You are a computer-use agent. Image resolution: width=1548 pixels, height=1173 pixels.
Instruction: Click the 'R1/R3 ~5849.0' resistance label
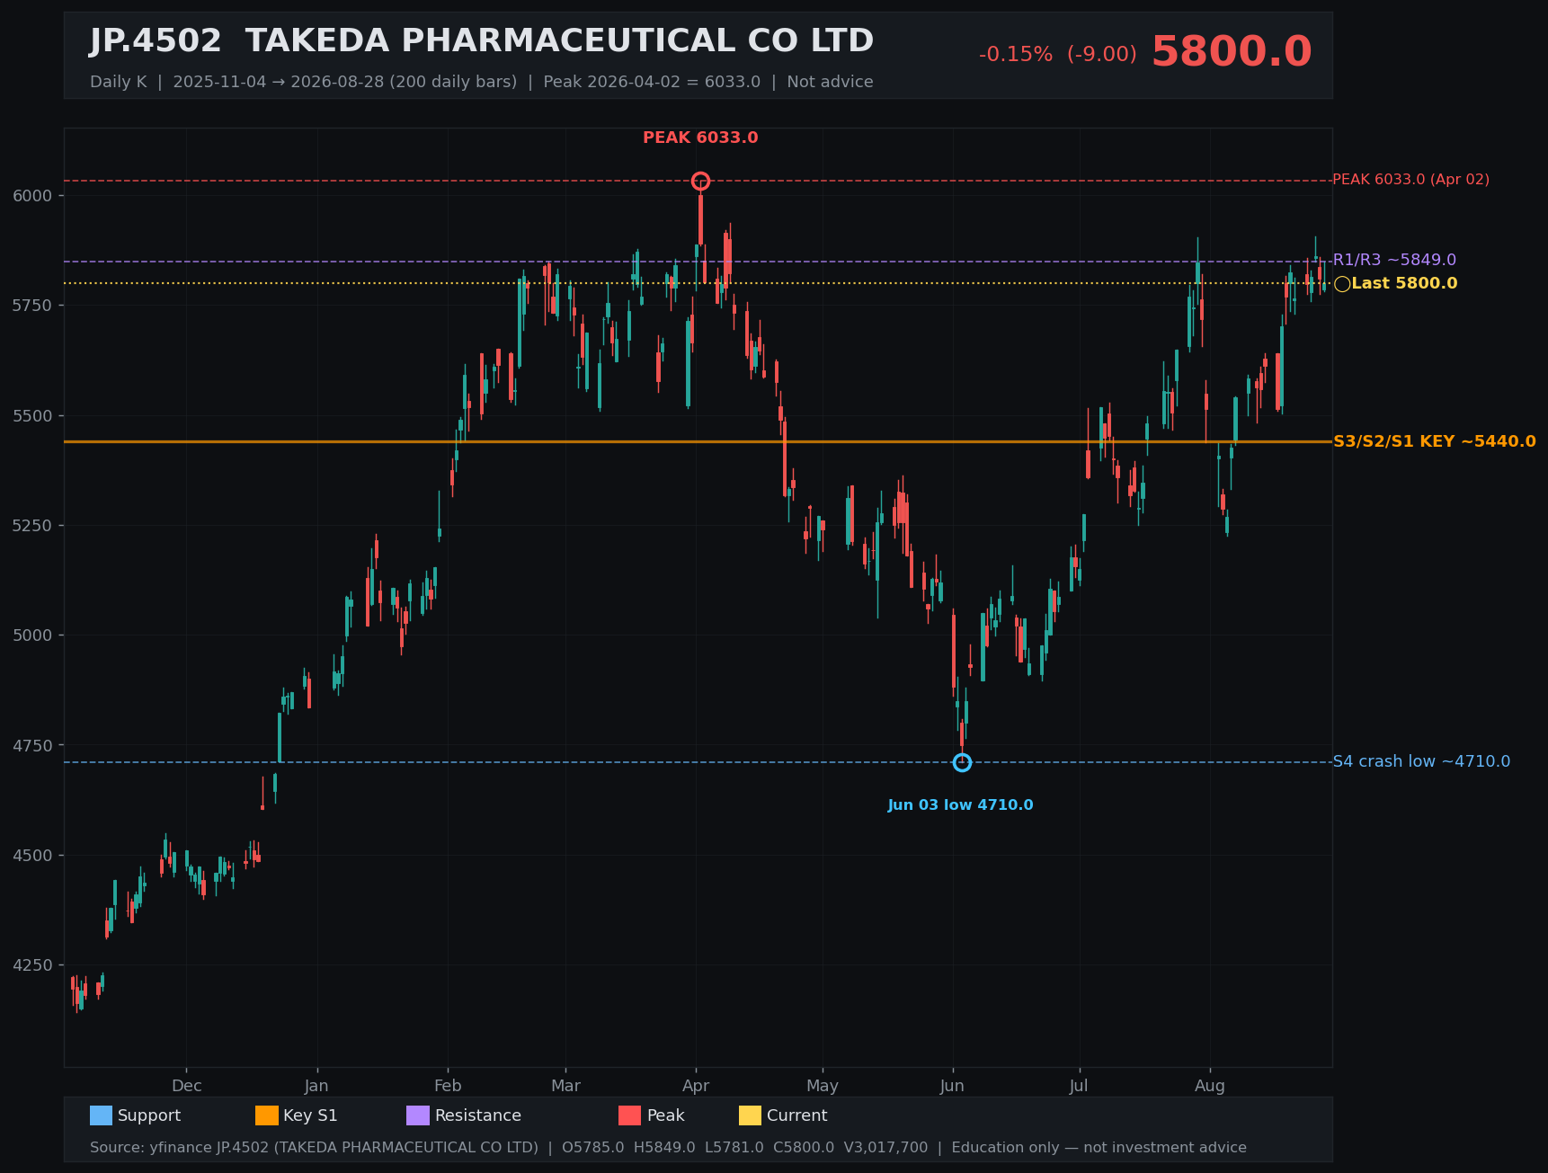pos(1394,260)
